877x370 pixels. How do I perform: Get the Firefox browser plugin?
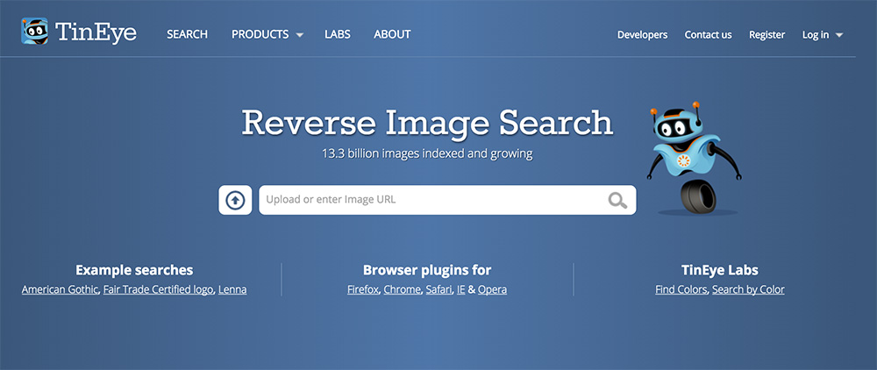pyautogui.click(x=363, y=289)
